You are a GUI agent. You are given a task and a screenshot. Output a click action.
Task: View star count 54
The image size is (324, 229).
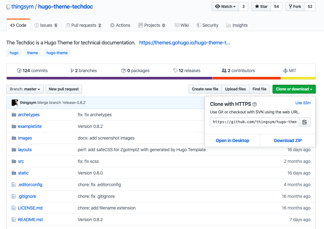(277, 7)
